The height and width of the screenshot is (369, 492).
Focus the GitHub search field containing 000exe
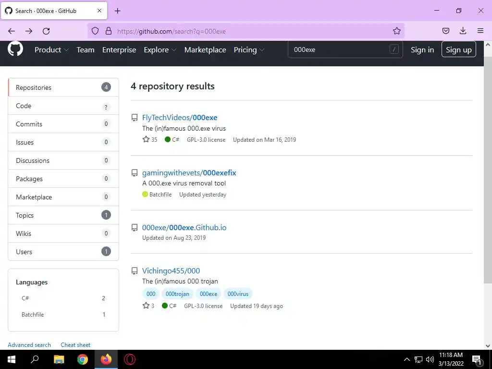[x=345, y=49]
